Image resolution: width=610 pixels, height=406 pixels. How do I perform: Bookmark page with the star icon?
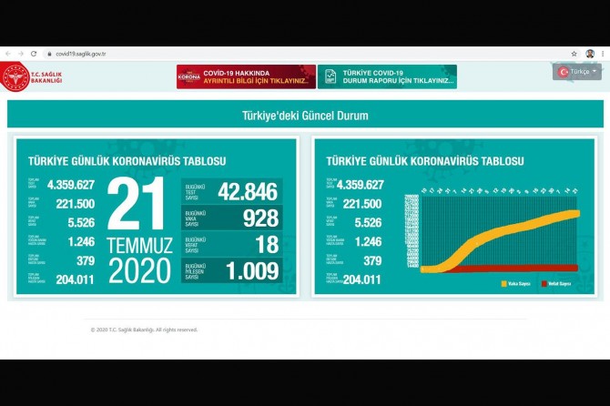click(574, 54)
